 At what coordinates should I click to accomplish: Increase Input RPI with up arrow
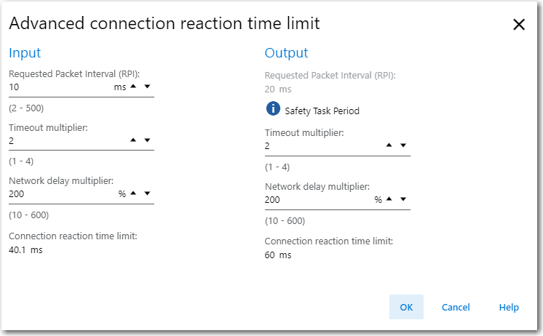[133, 87]
